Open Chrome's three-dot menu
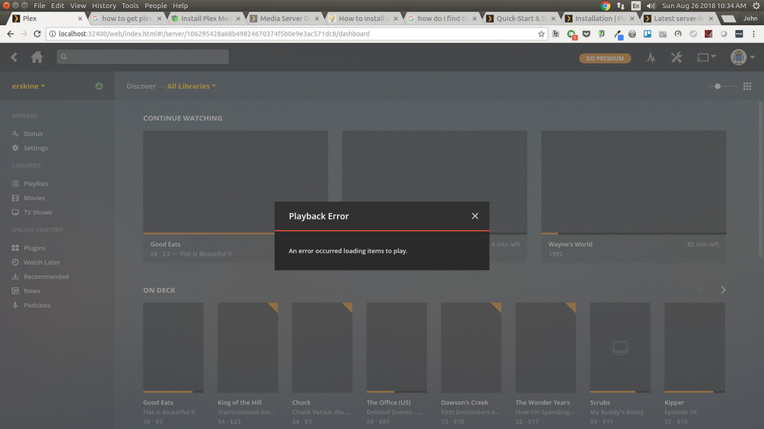Viewport: 764px width, 429px height. (x=753, y=34)
